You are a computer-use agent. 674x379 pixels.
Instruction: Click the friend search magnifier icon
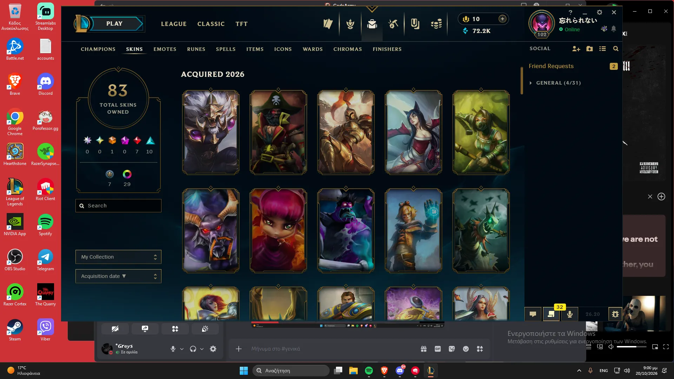(616, 49)
